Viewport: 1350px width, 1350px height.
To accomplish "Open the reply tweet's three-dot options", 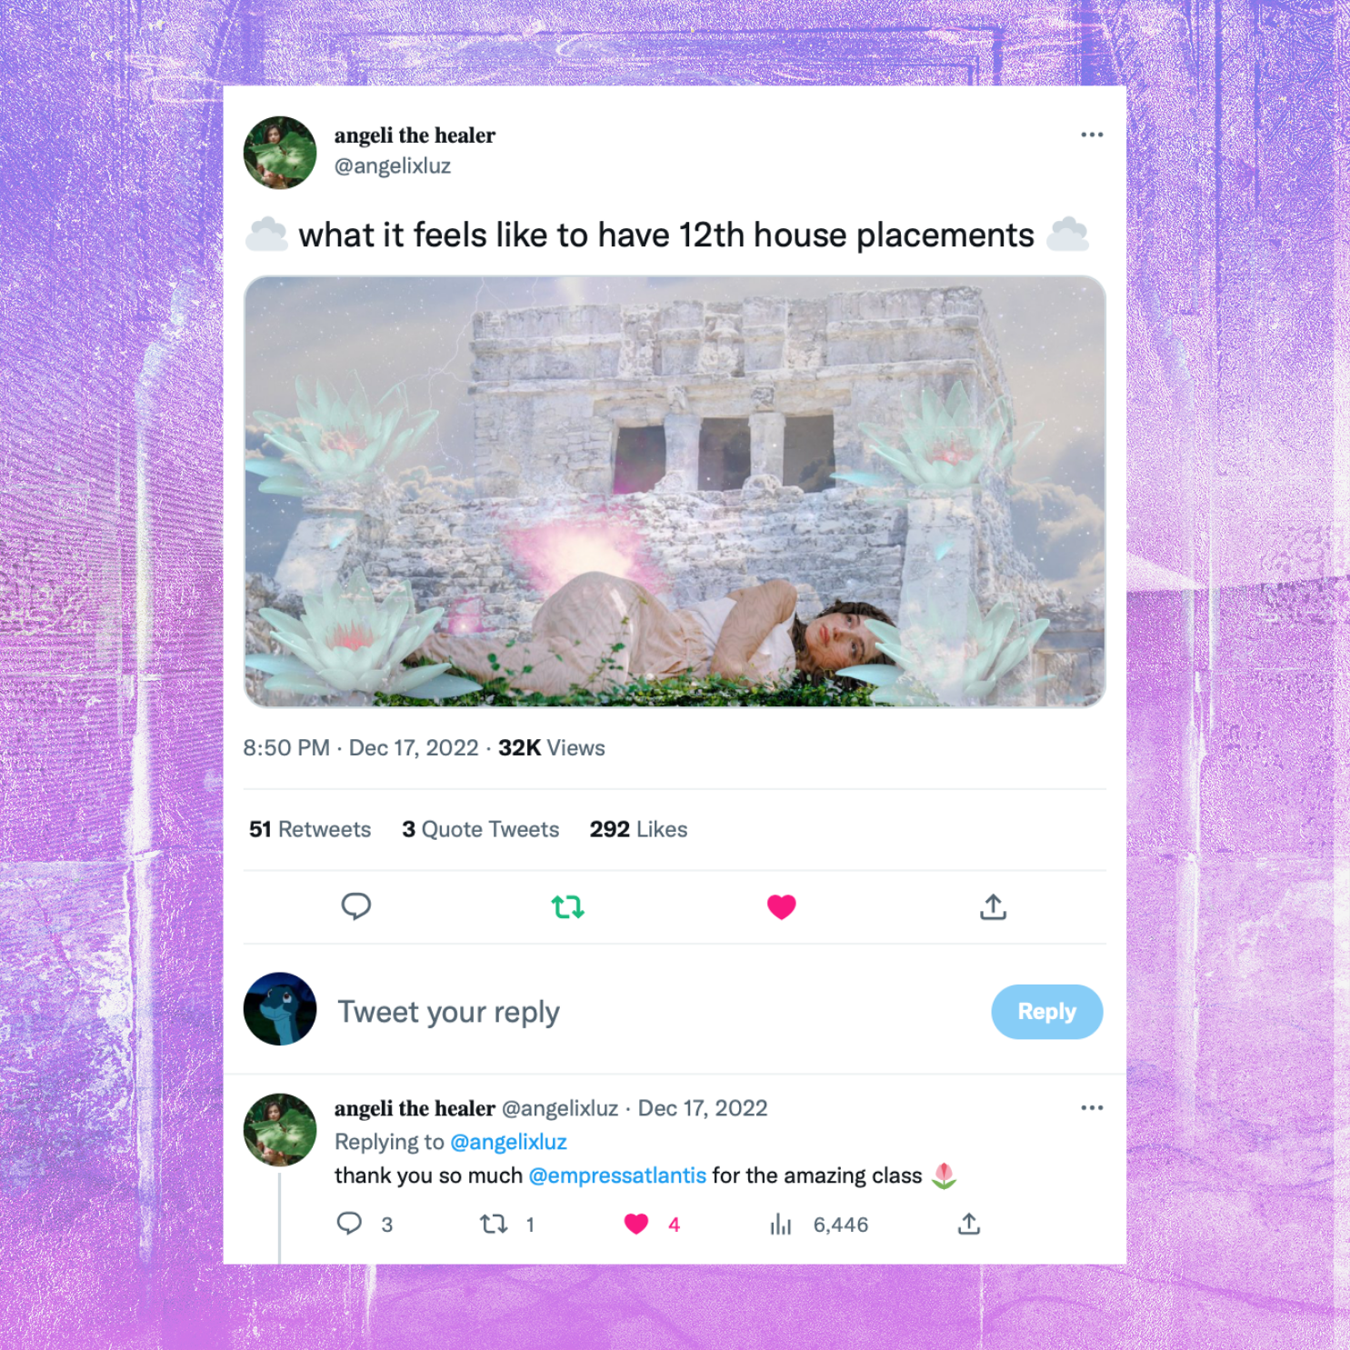I will pos(1091,1107).
